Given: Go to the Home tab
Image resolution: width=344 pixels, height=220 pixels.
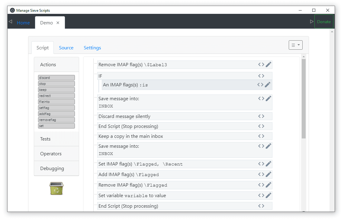Looking at the screenshot, I should pyautogui.click(x=23, y=23).
